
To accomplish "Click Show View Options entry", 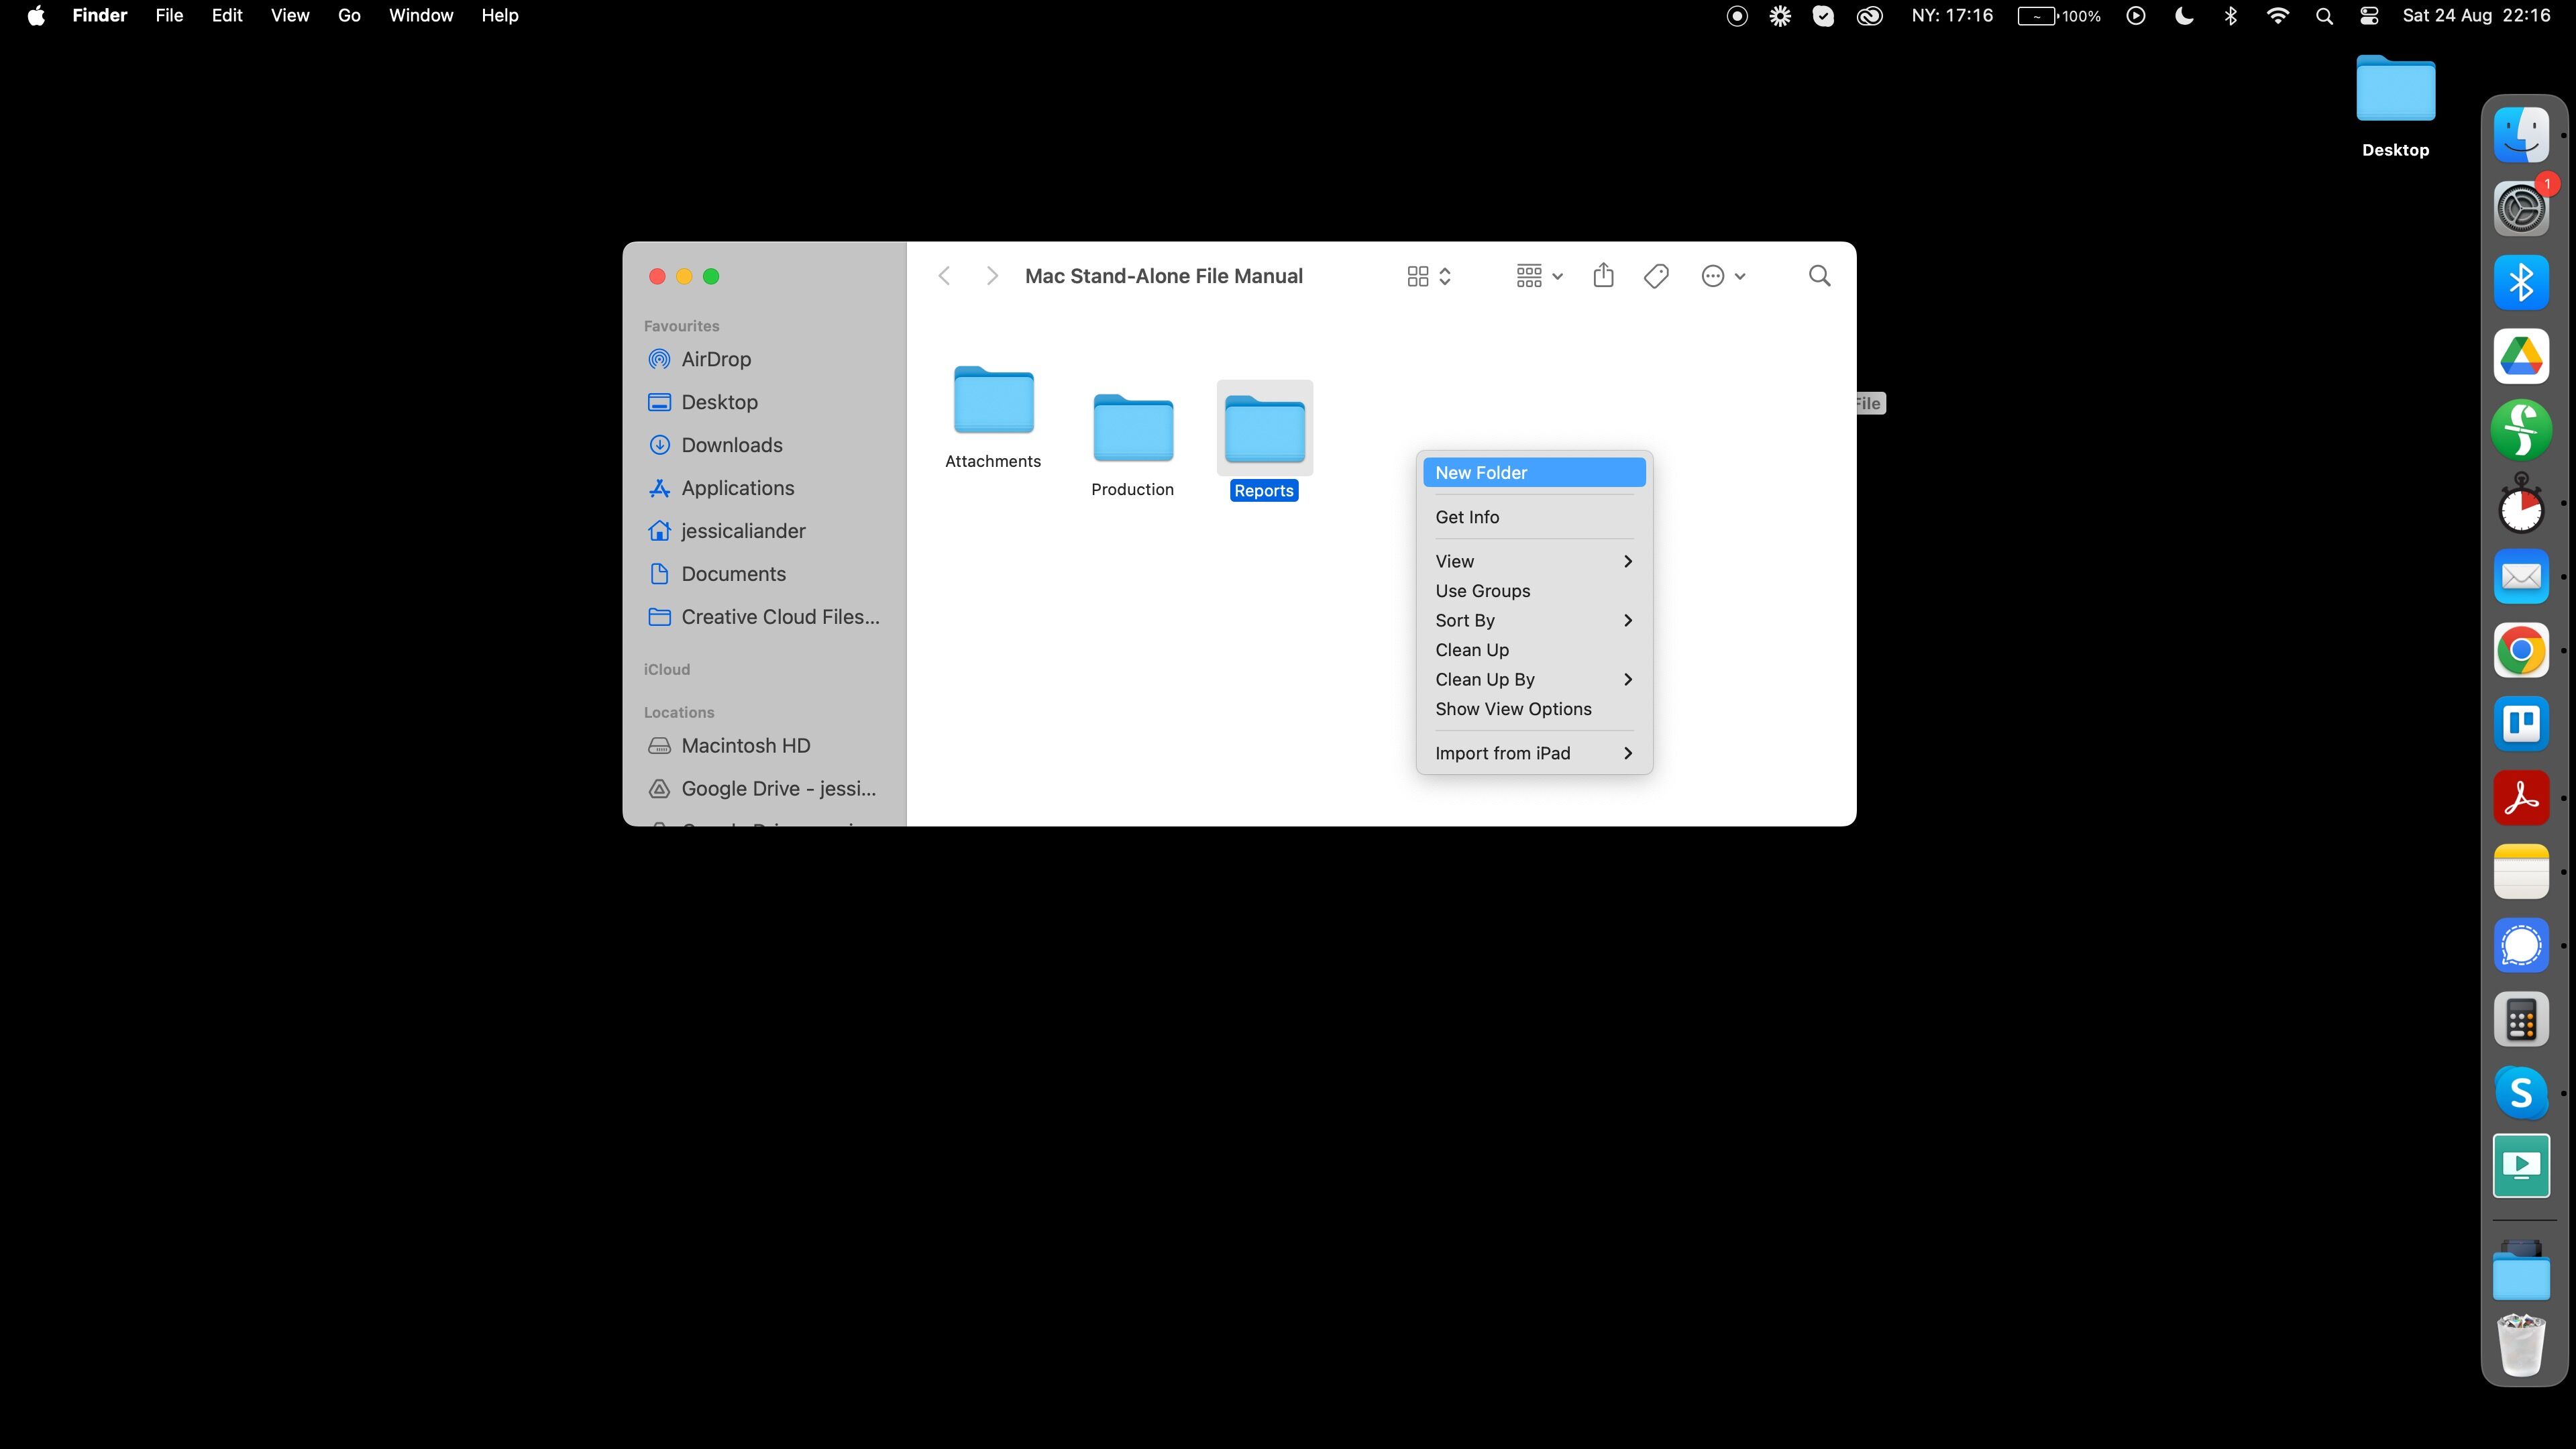I will tap(1513, 709).
